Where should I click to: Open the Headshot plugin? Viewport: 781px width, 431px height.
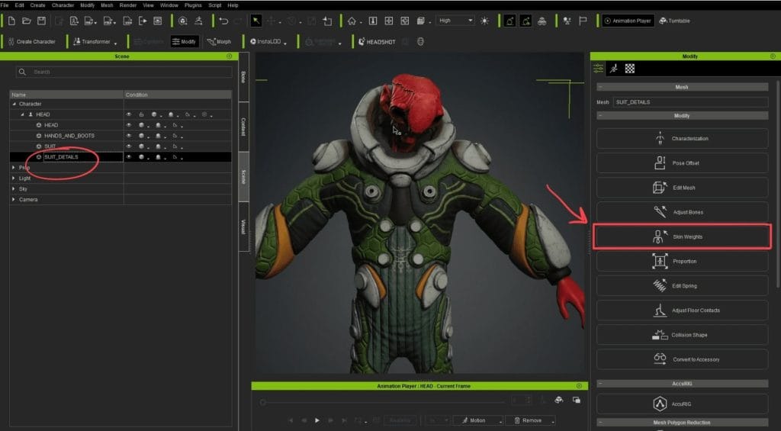point(377,42)
